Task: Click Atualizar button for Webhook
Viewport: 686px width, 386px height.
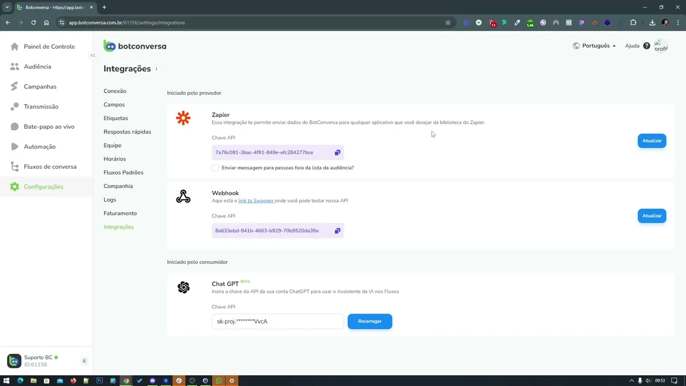Action: pyautogui.click(x=652, y=216)
